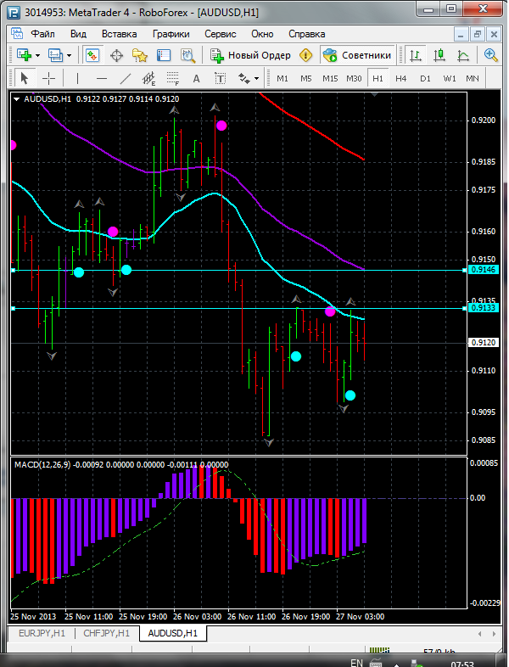Switch chart to MN timeframe
The height and width of the screenshot is (667, 509).
(x=473, y=79)
